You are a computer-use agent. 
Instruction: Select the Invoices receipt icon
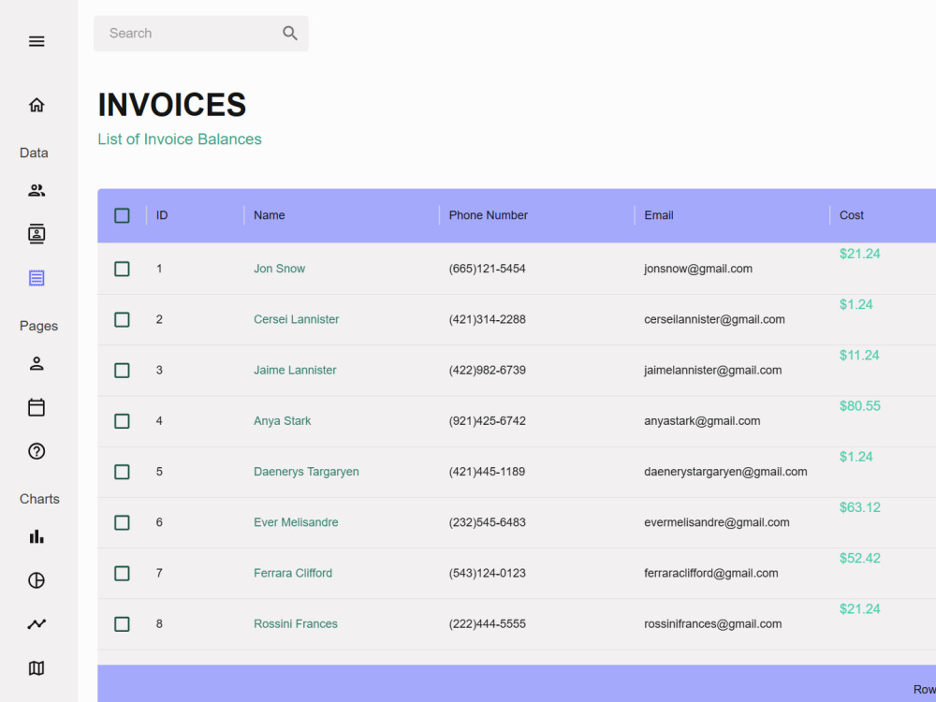coord(37,278)
